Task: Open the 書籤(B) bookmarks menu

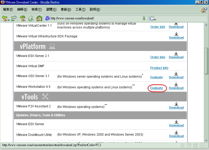Action: pos(66,9)
